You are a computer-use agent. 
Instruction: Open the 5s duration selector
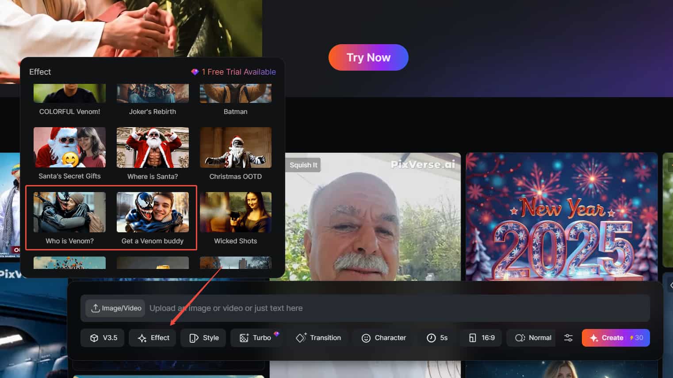437,338
